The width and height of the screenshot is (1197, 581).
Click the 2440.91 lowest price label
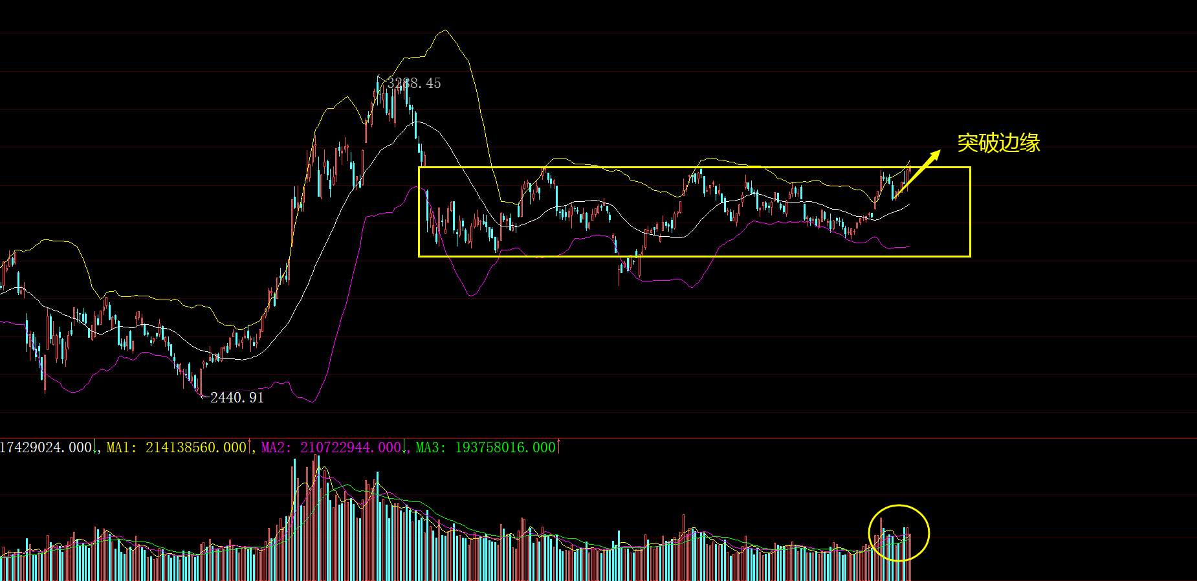click(x=237, y=398)
